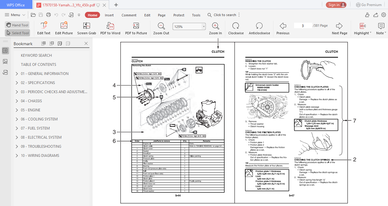Expand all bookmarks icon

pos(44,43)
